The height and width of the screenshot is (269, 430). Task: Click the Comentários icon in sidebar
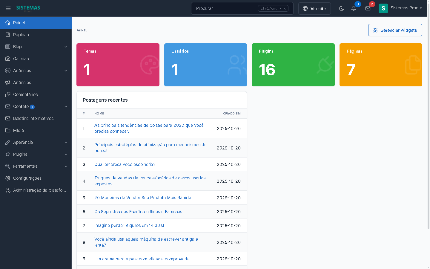click(x=8, y=94)
